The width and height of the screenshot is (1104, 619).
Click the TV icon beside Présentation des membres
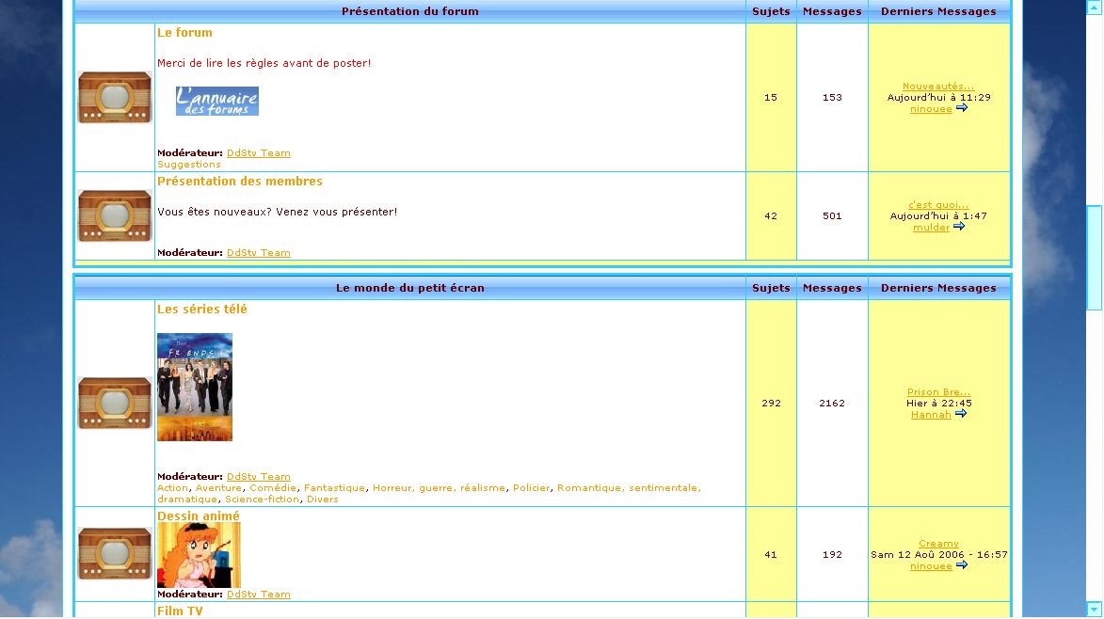click(115, 216)
